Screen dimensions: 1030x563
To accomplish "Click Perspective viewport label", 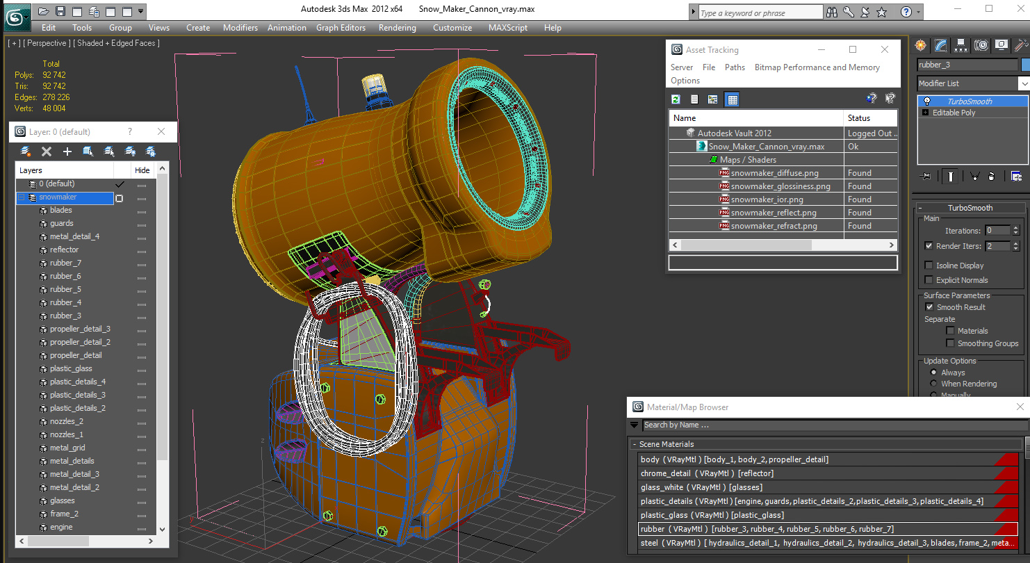I will point(47,43).
